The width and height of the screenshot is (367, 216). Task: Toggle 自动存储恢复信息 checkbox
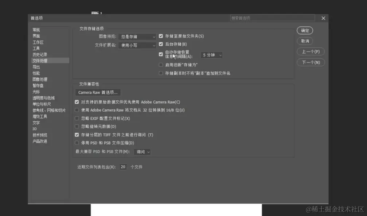[161, 54]
